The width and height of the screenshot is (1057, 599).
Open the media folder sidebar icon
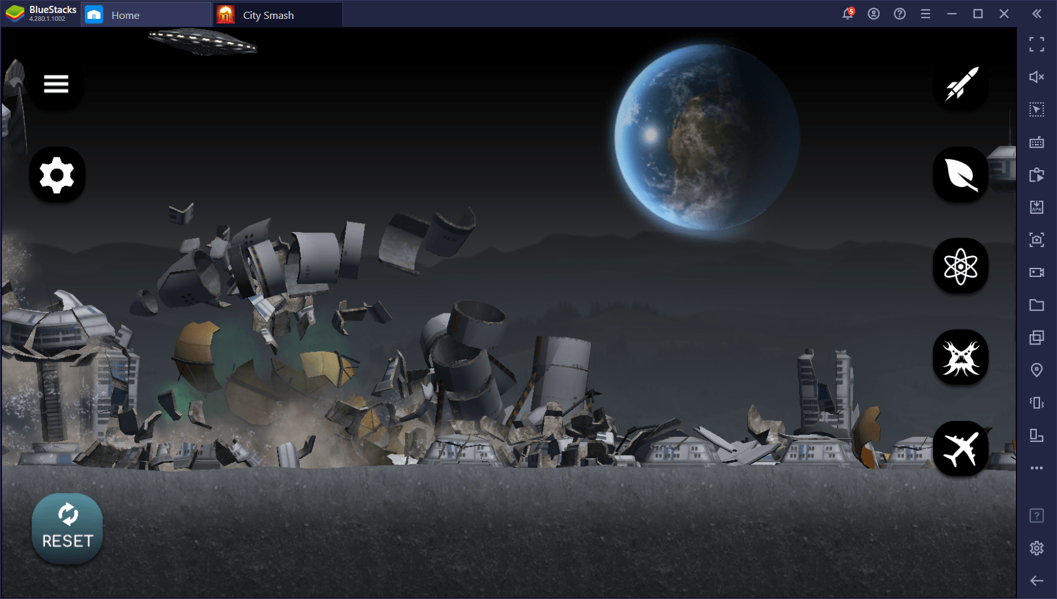pyautogui.click(x=1037, y=305)
